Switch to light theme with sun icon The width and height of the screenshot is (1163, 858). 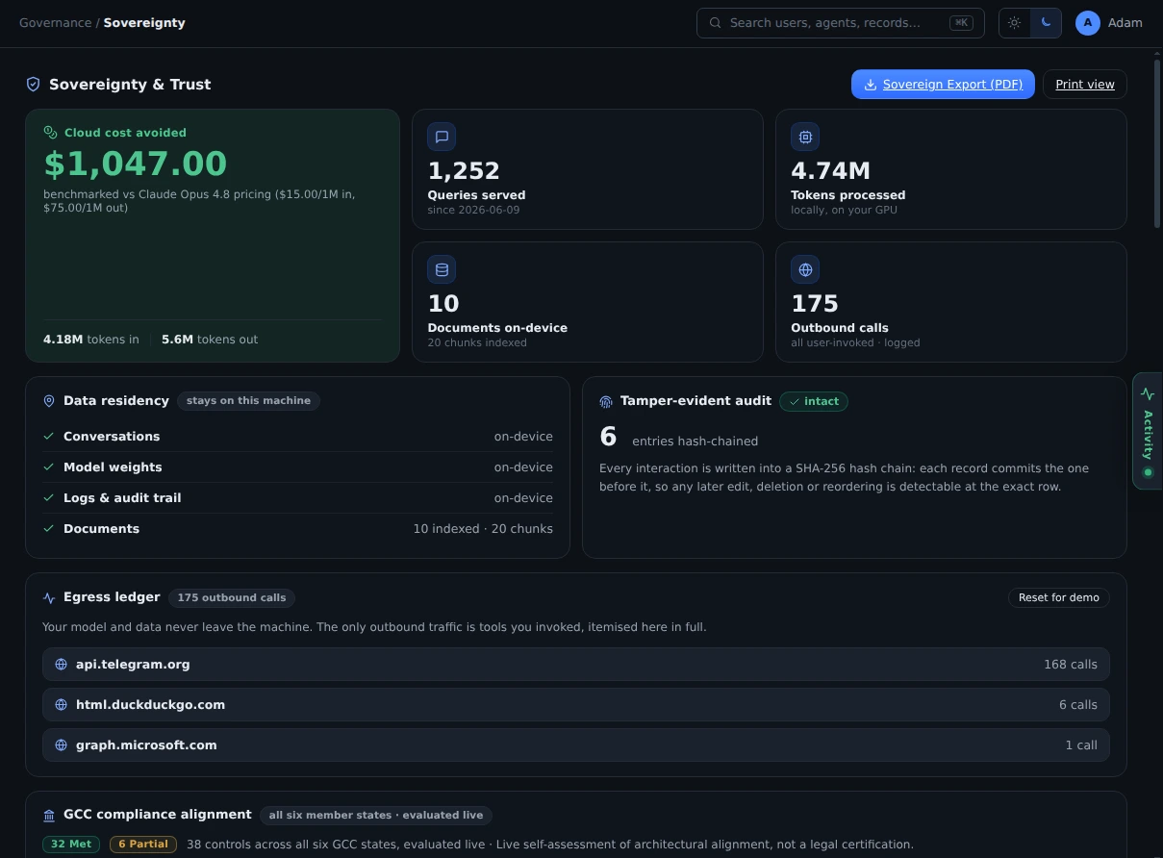pos(1015,23)
